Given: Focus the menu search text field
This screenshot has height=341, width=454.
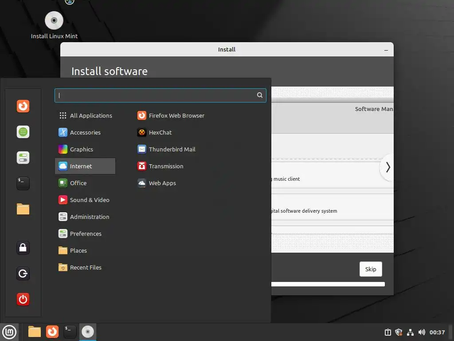Looking at the screenshot, I should (160, 95).
